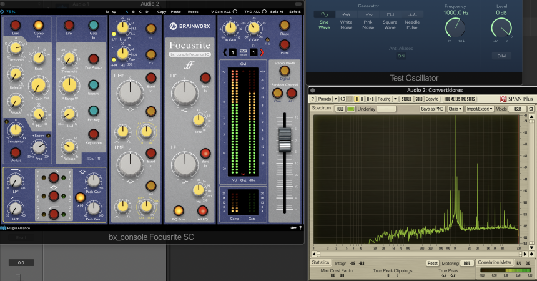
Task: Click the Level knob in Test Oscillator
Action: (501, 28)
